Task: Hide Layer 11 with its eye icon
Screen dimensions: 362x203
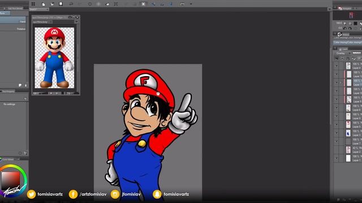Action: click(x=337, y=83)
